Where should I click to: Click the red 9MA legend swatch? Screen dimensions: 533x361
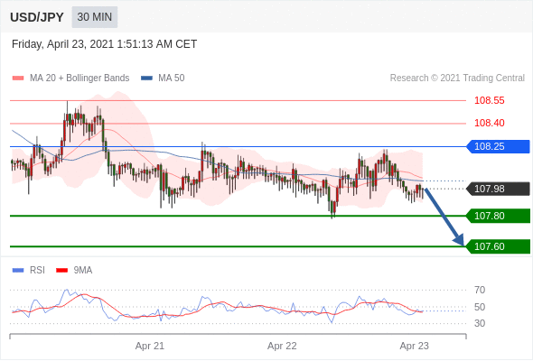click(x=61, y=271)
